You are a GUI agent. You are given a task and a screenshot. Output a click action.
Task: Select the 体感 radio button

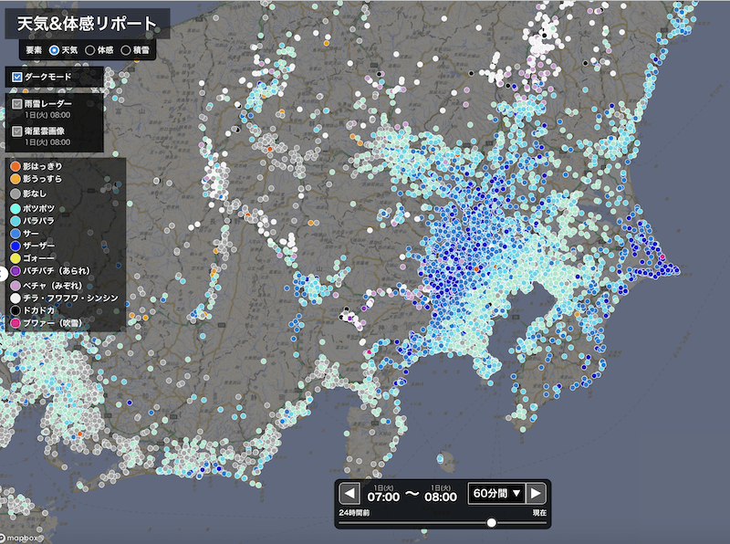tap(89, 49)
